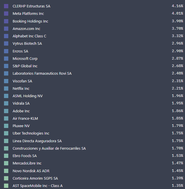Click the Vidrala SA color swatch
This screenshot has height=189, width=185.
[x=6, y=103]
